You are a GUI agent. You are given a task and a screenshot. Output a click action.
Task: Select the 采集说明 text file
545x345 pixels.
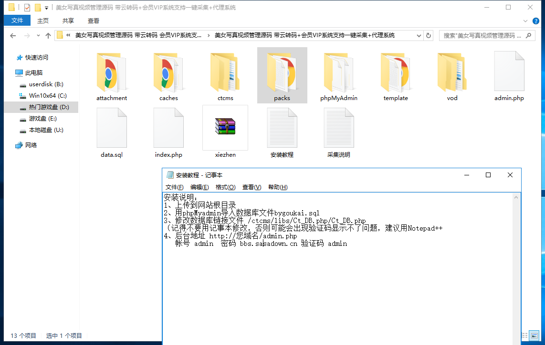[x=338, y=133]
